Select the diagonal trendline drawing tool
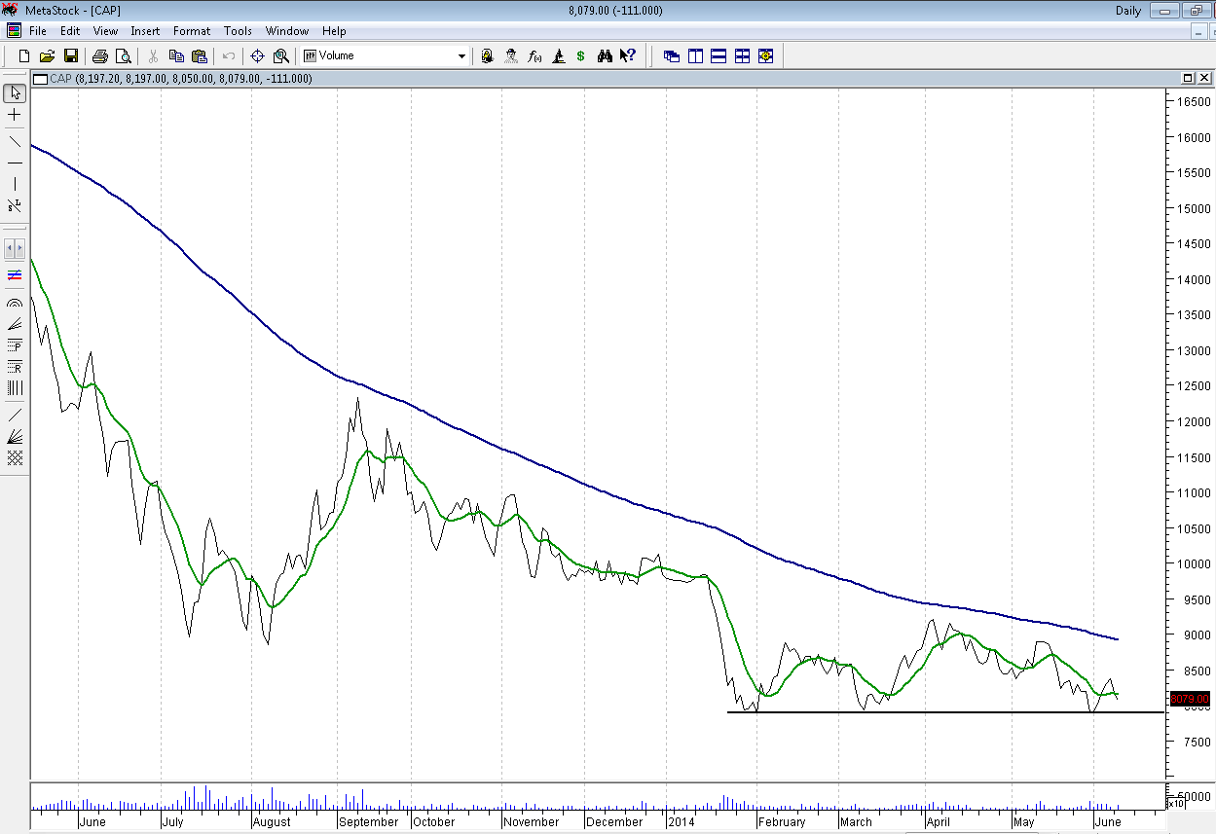Viewport: 1216px width, 834px height. [x=15, y=141]
